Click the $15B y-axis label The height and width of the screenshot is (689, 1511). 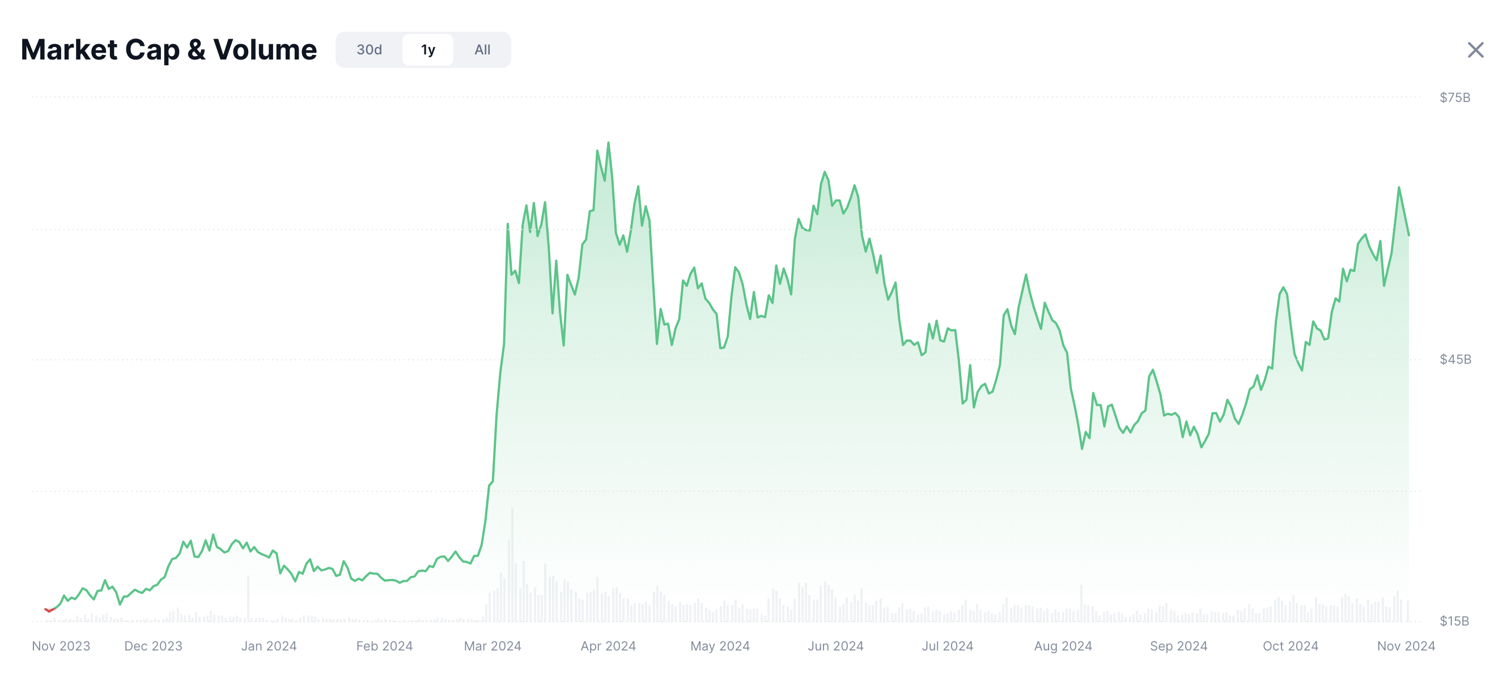coord(1454,621)
